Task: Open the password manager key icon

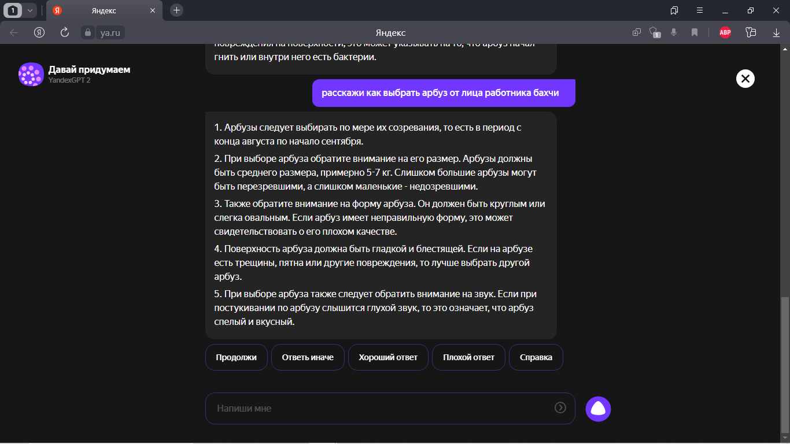Action: pos(751,32)
